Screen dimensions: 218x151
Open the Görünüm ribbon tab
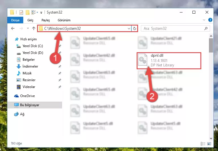pos(64,20)
